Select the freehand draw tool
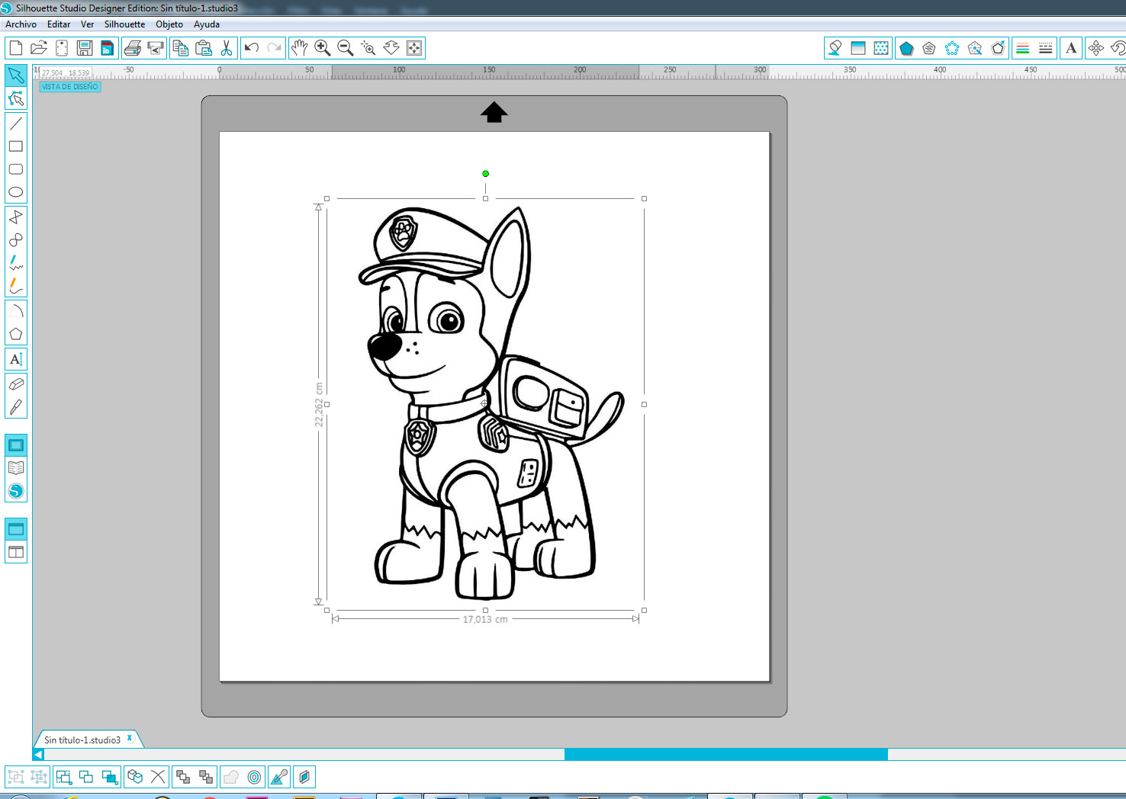Viewport: 1126px width, 799px height. [16, 263]
